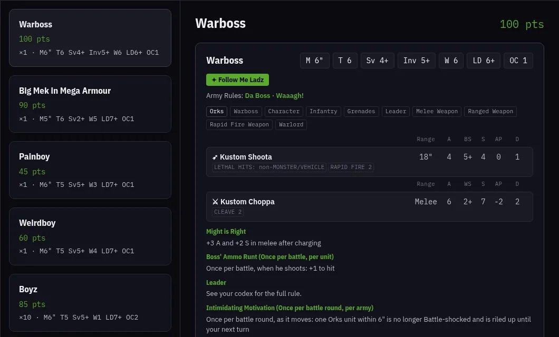Open the Weirdboy unit card

tap(90, 236)
